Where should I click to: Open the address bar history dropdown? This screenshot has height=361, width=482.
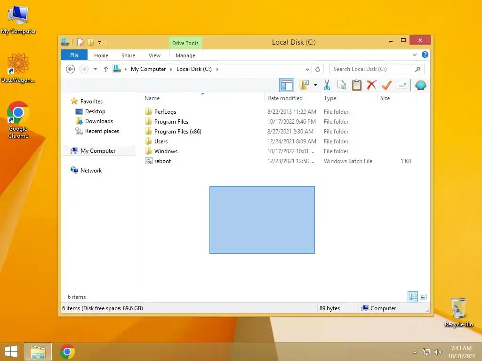point(307,69)
